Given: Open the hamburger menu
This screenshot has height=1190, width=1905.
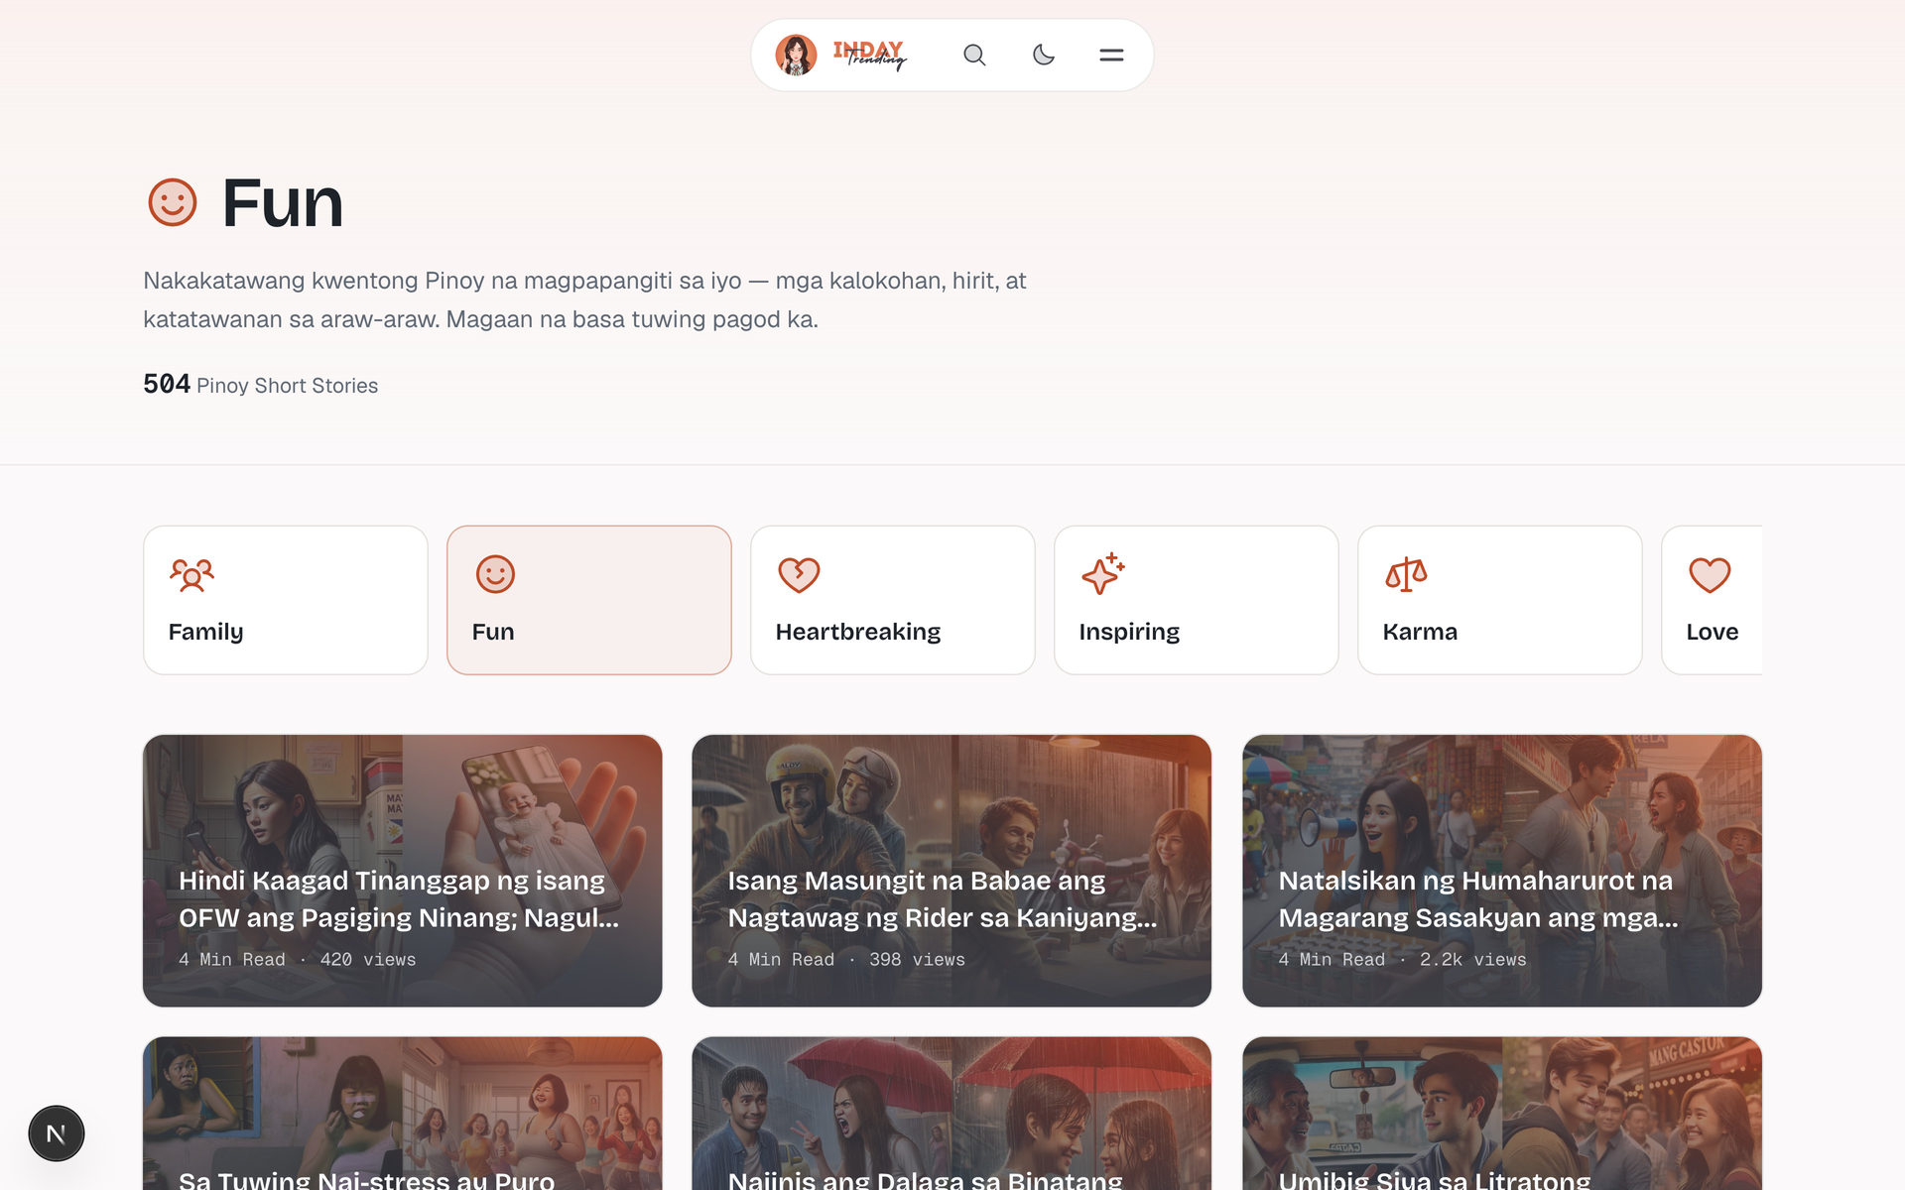Looking at the screenshot, I should coord(1111,56).
